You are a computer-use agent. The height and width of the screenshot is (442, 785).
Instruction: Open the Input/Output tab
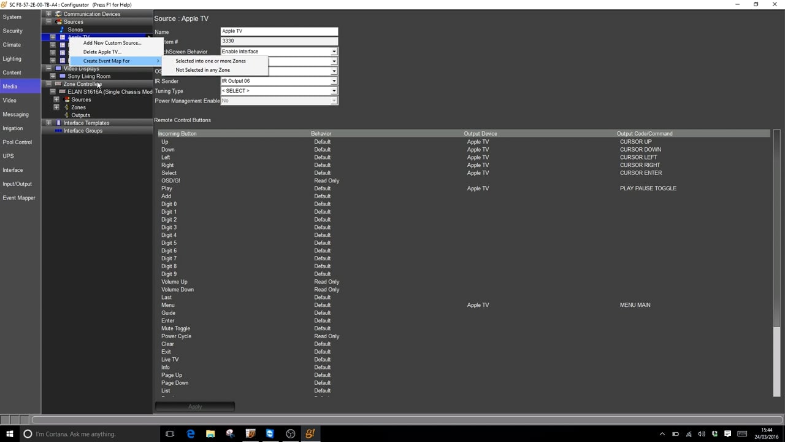click(x=20, y=184)
